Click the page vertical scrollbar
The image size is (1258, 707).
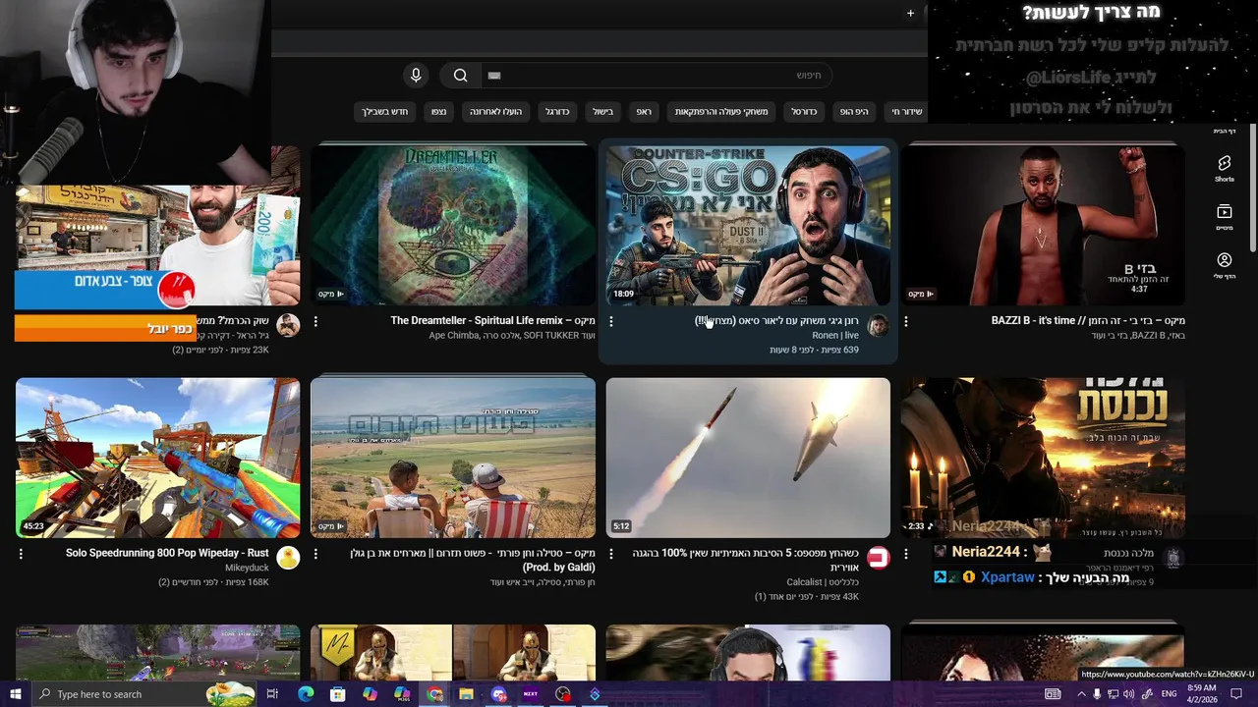click(1252, 187)
